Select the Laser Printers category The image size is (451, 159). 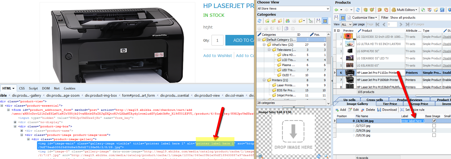point(286,85)
